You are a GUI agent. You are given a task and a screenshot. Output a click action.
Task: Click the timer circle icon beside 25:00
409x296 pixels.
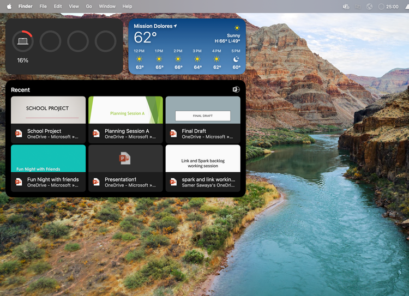point(381,7)
